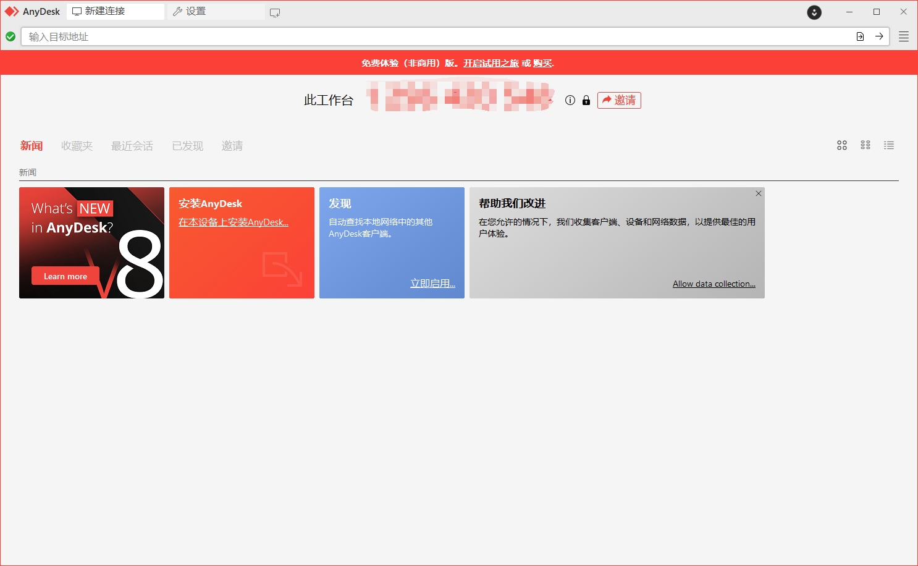Open the 收藏夹 tab
The height and width of the screenshot is (566, 918).
(x=77, y=146)
